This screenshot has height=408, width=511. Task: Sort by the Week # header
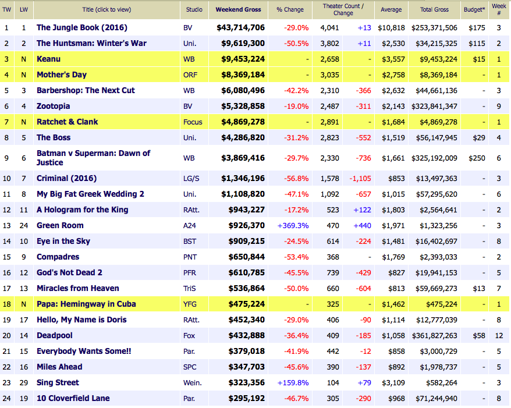click(499, 9)
